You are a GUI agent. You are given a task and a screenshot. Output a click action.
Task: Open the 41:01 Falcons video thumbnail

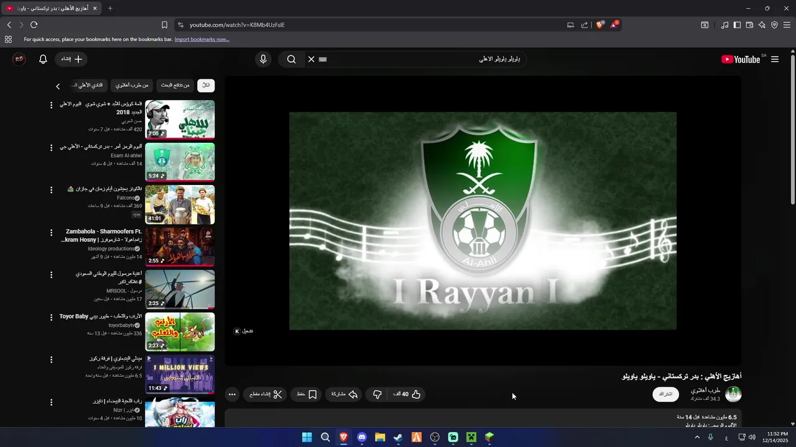coord(180,204)
